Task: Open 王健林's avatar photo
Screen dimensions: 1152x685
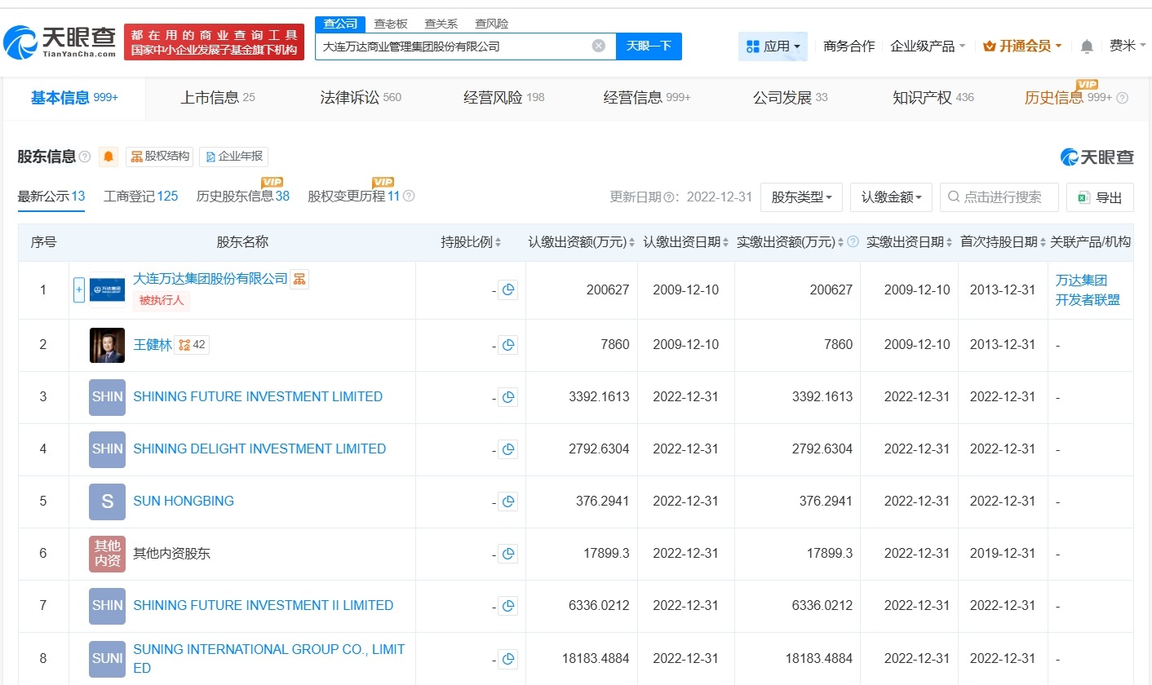Action: (106, 345)
